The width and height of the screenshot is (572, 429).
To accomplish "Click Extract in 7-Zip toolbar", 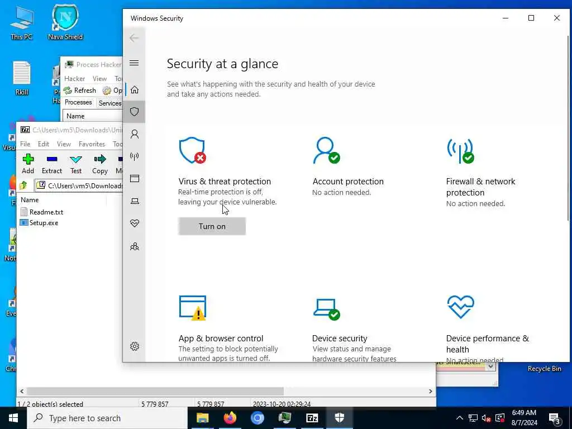I will (x=52, y=164).
